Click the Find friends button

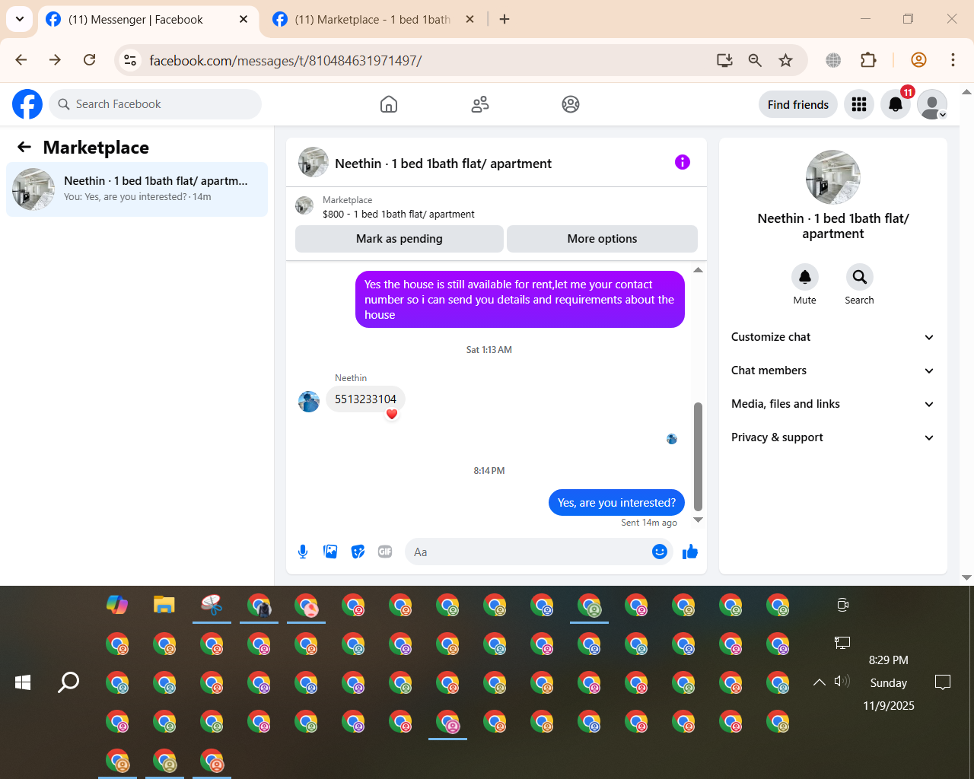[x=798, y=105]
